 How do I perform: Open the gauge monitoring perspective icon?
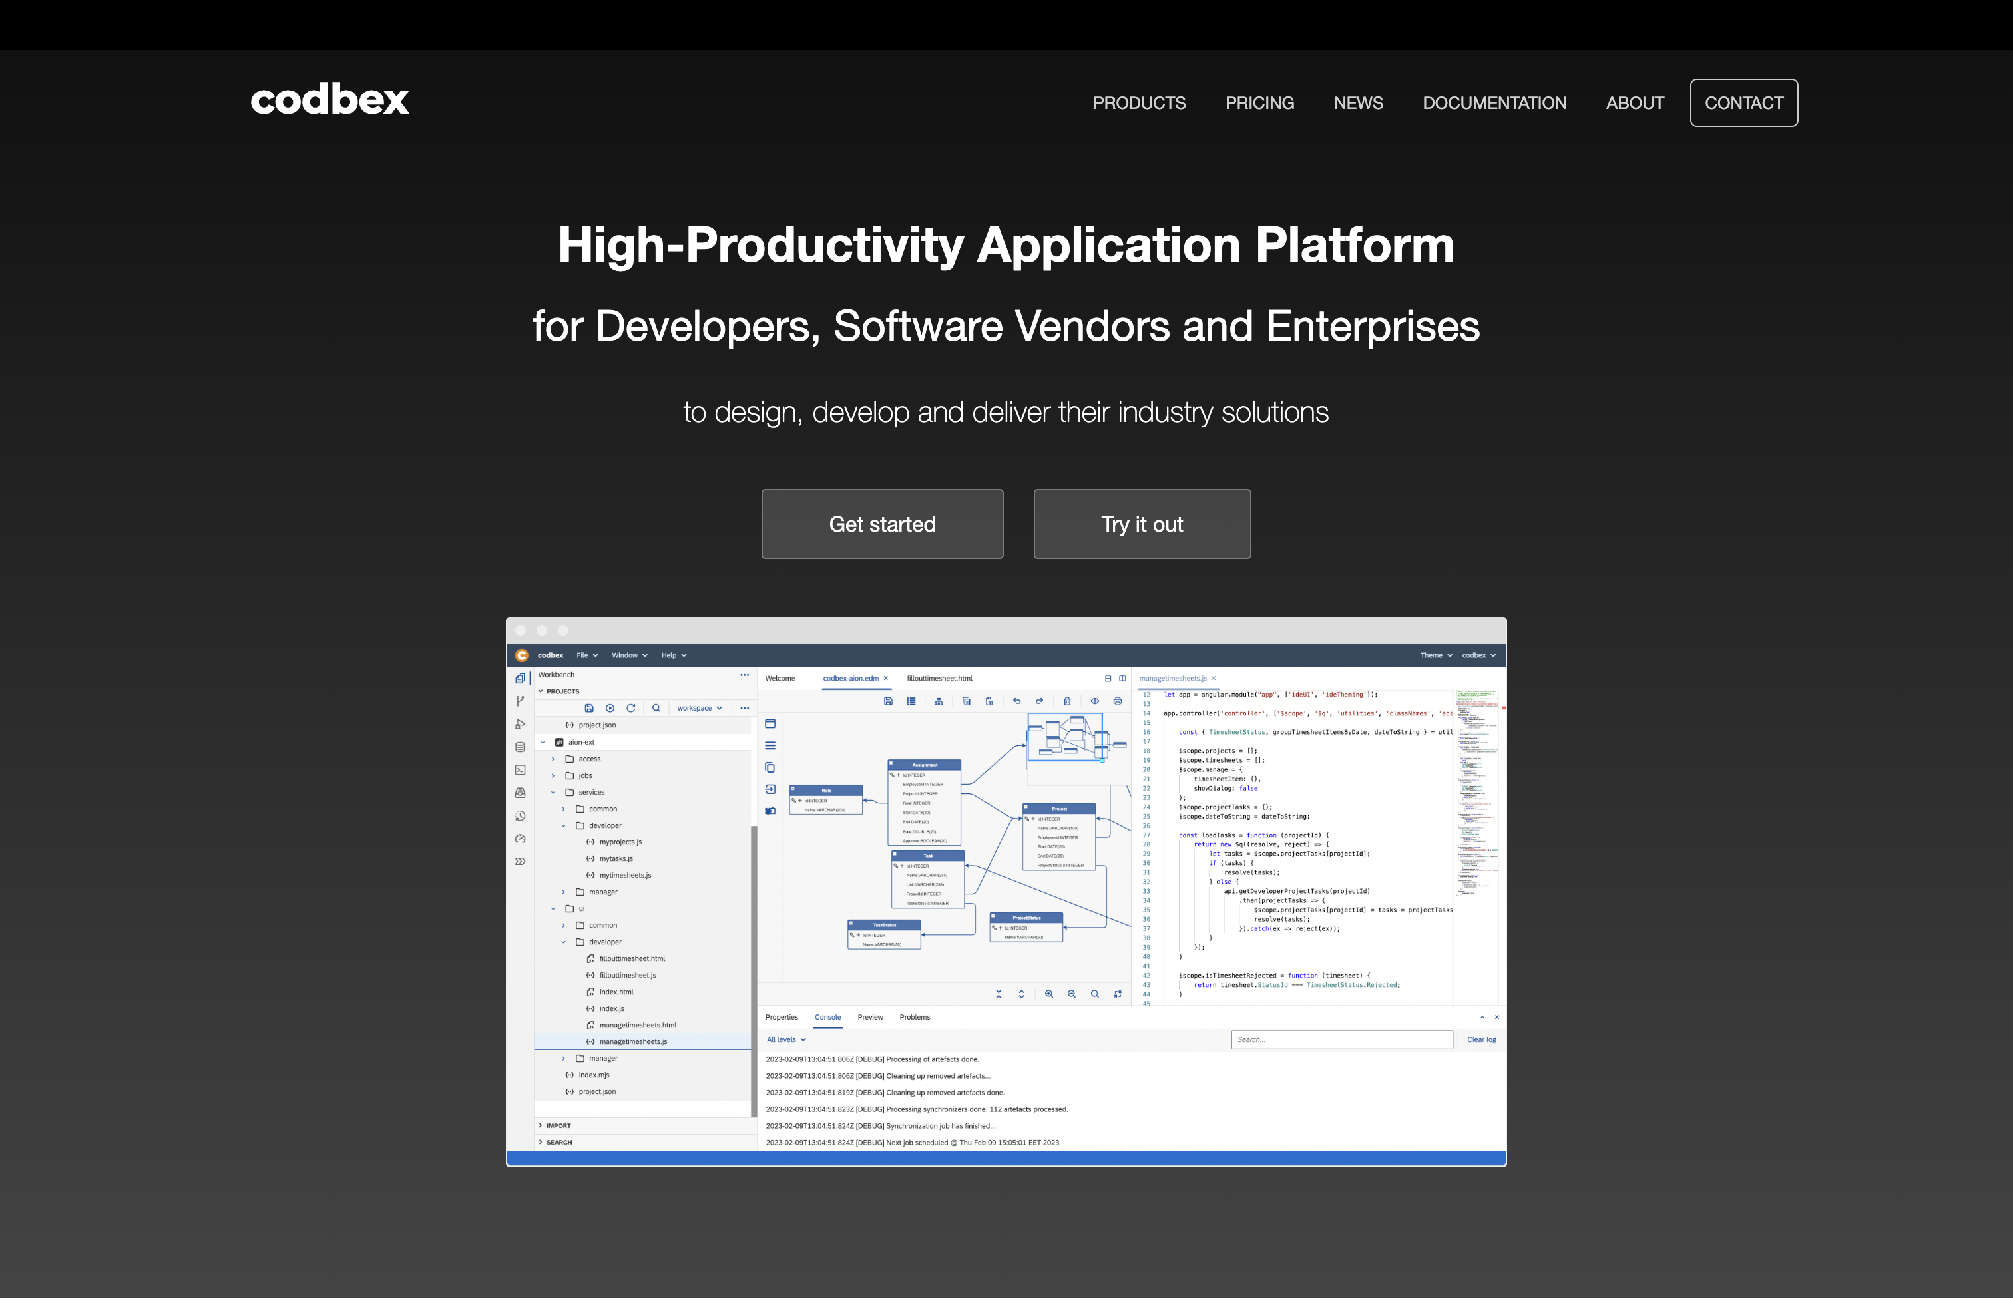point(520,839)
